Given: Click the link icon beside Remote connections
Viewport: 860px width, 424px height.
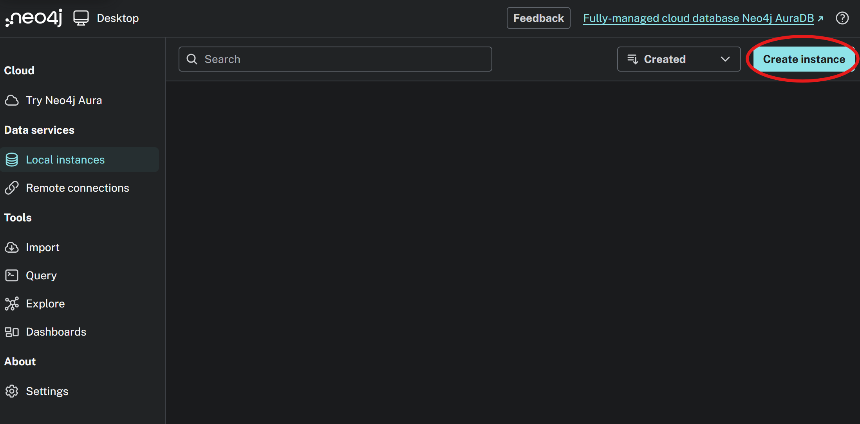Looking at the screenshot, I should click(12, 188).
